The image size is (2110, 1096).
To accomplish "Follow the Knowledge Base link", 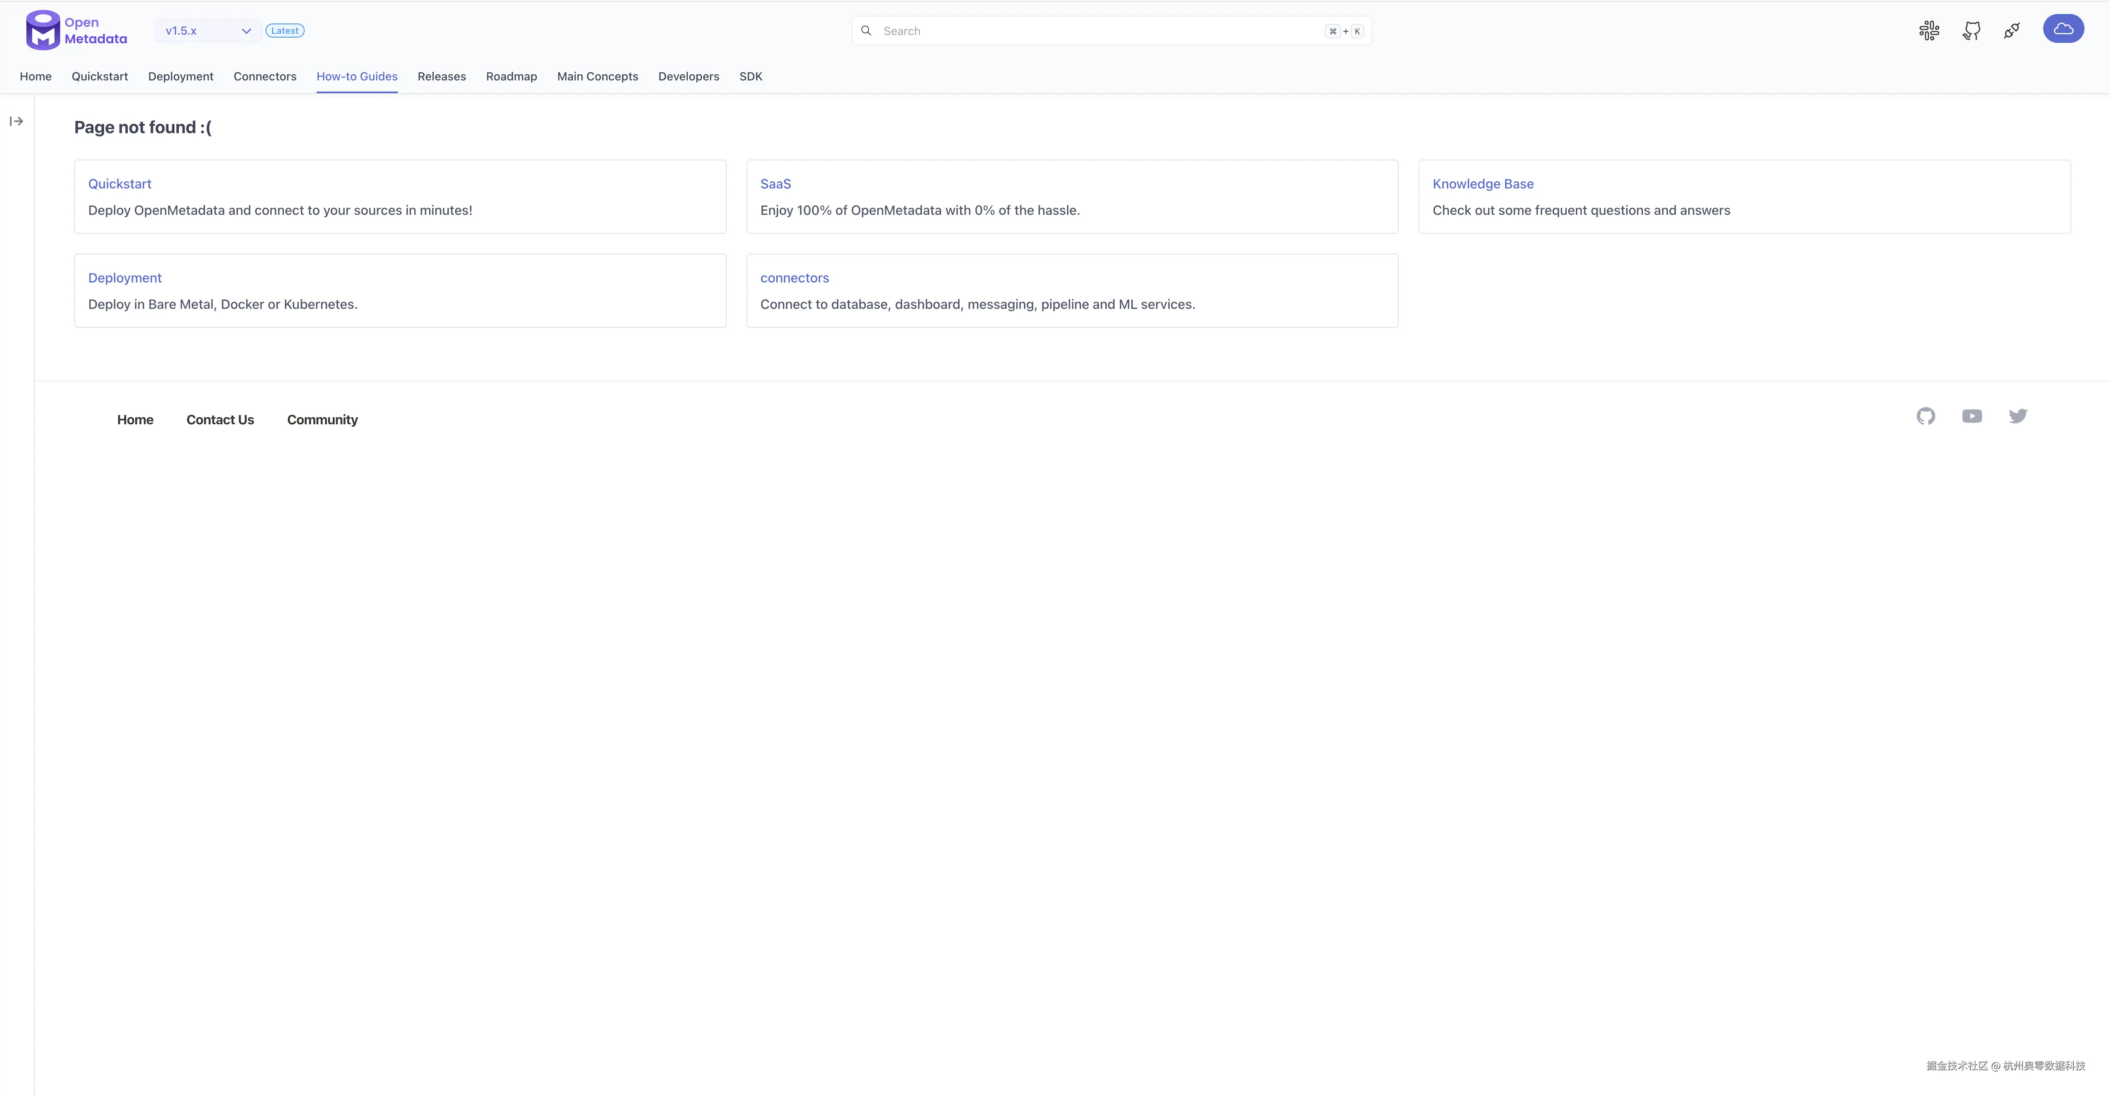I will 1483,183.
